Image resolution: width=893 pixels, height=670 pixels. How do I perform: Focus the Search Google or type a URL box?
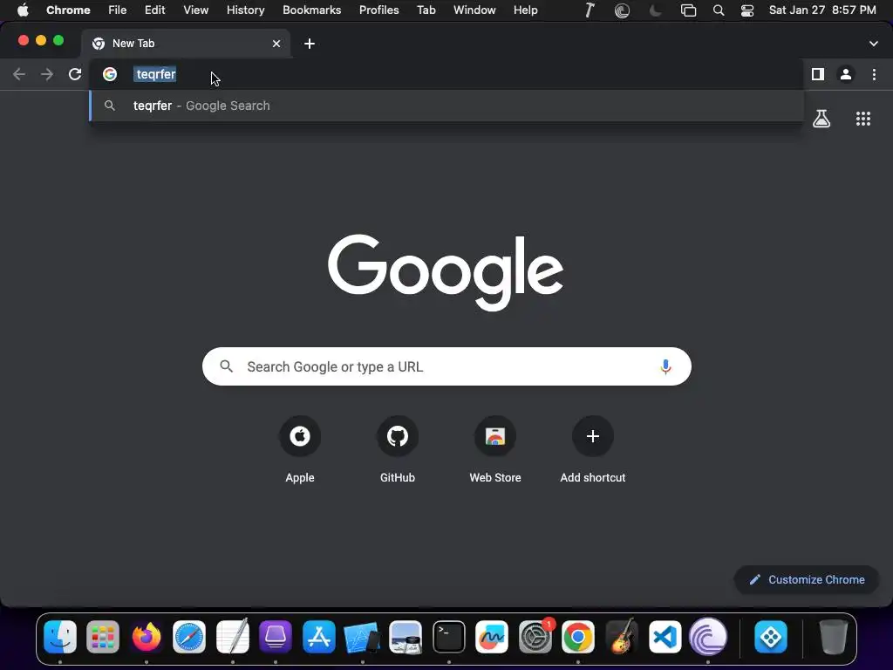coord(447,366)
